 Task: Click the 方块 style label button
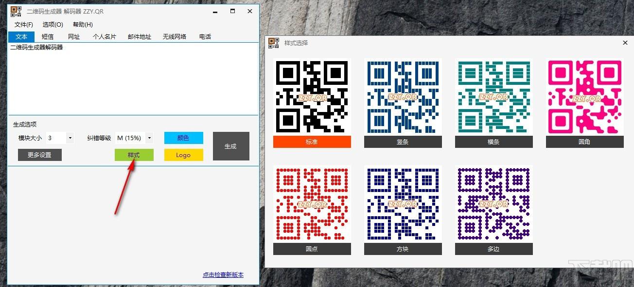[403, 249]
